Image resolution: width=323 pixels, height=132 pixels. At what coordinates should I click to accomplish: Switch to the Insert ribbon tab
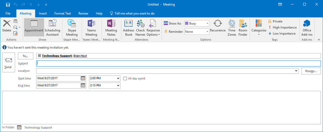click(x=43, y=14)
